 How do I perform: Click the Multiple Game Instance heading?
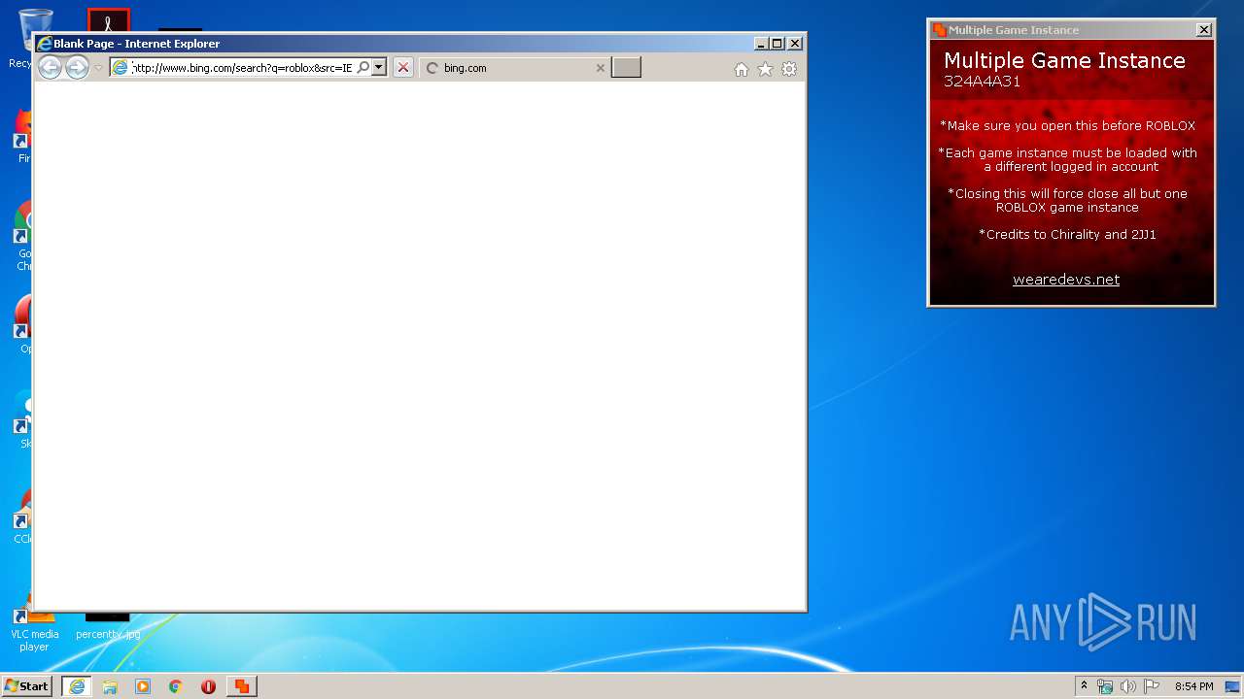tap(1064, 60)
